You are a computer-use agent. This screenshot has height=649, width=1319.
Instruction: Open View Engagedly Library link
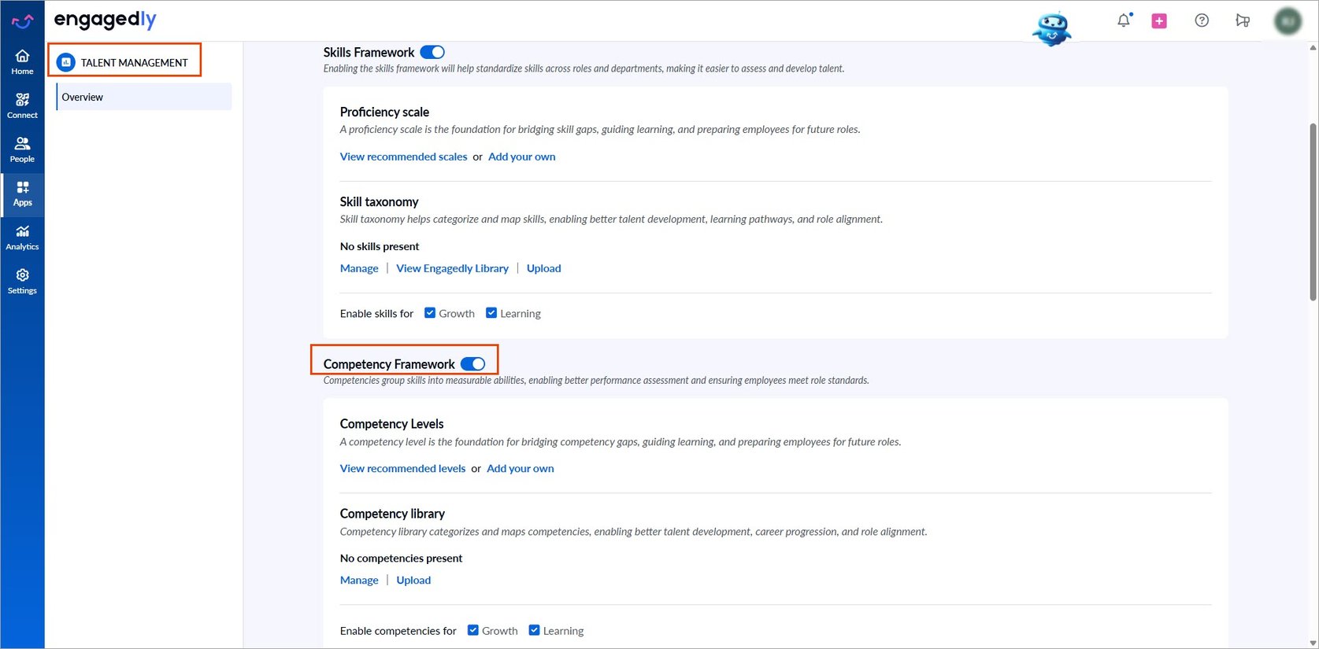tap(452, 268)
